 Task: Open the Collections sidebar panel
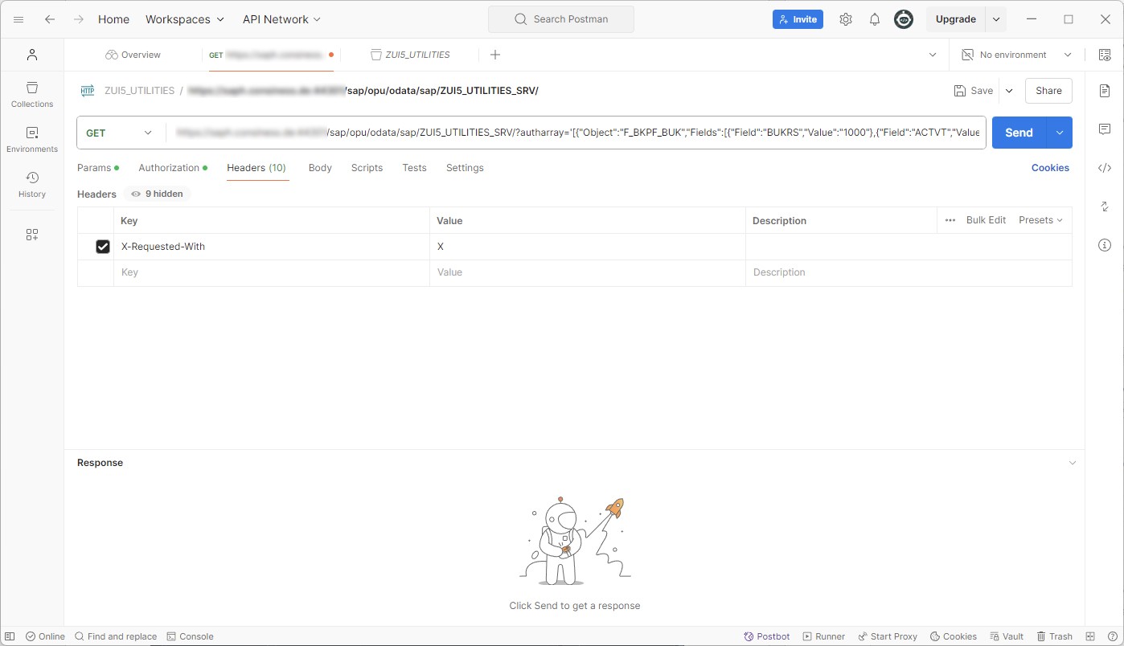[32, 94]
